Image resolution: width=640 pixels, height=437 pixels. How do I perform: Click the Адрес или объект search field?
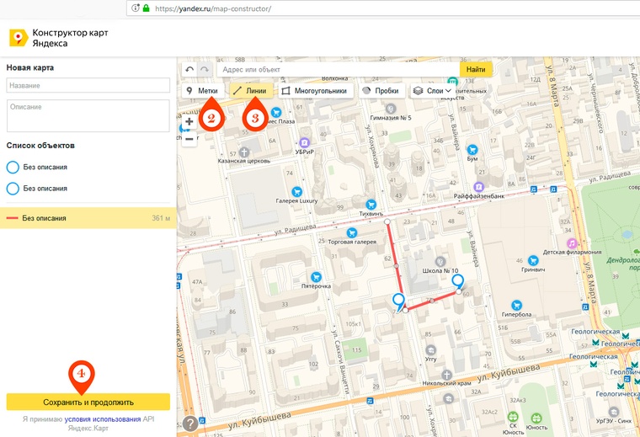(337, 70)
